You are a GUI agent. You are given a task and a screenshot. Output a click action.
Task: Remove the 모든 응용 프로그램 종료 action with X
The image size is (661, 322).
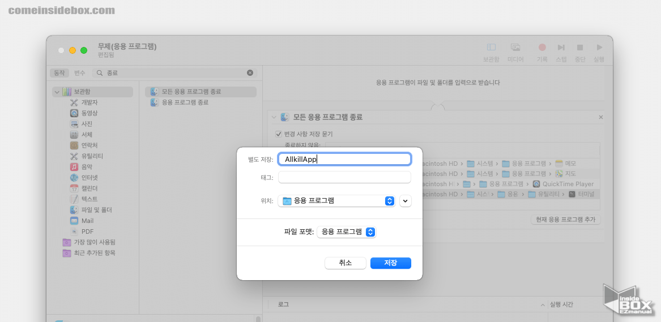click(601, 118)
